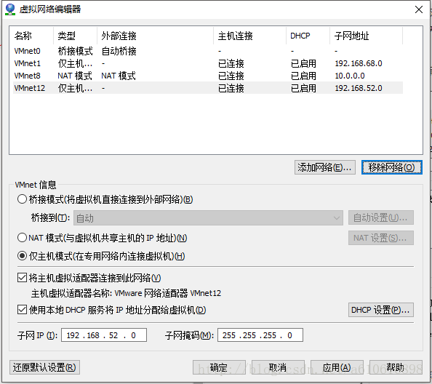432x384 pixels.
Task: Select the 仅主机模式 radio button
Action: (x=22, y=256)
